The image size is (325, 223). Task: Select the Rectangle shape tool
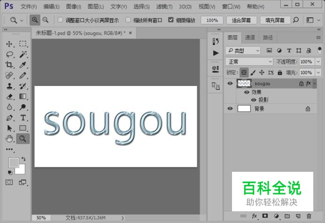pos(23,128)
